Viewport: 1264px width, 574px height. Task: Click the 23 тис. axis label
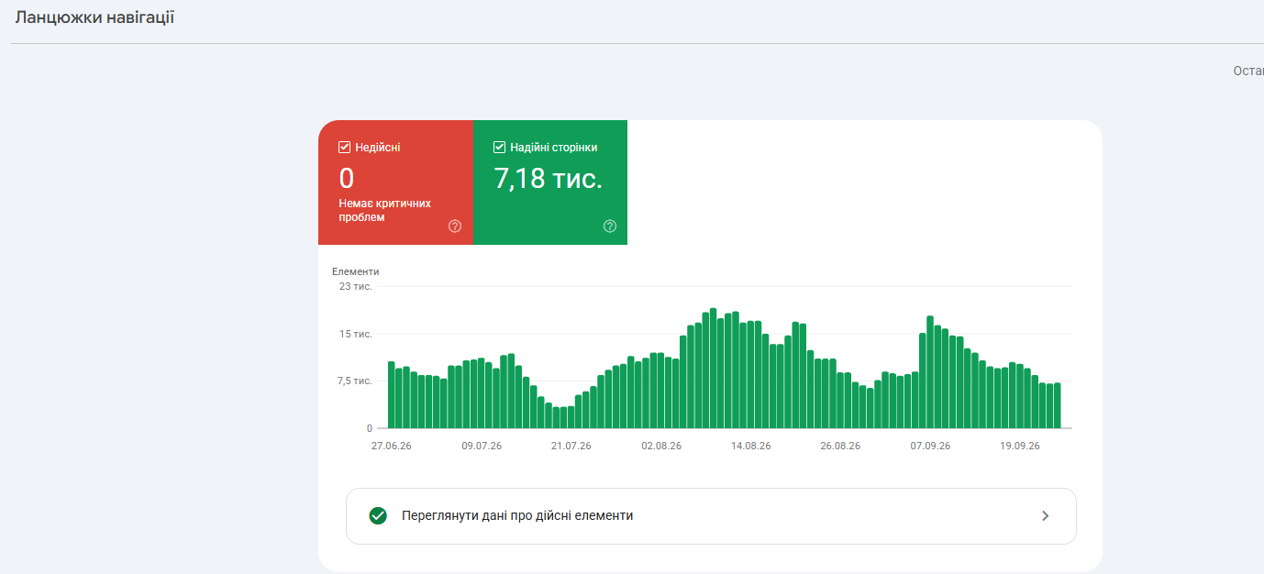[x=356, y=287]
